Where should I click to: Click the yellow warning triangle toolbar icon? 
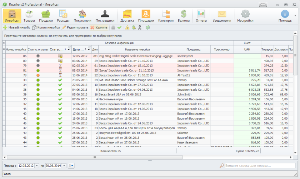(127, 27)
